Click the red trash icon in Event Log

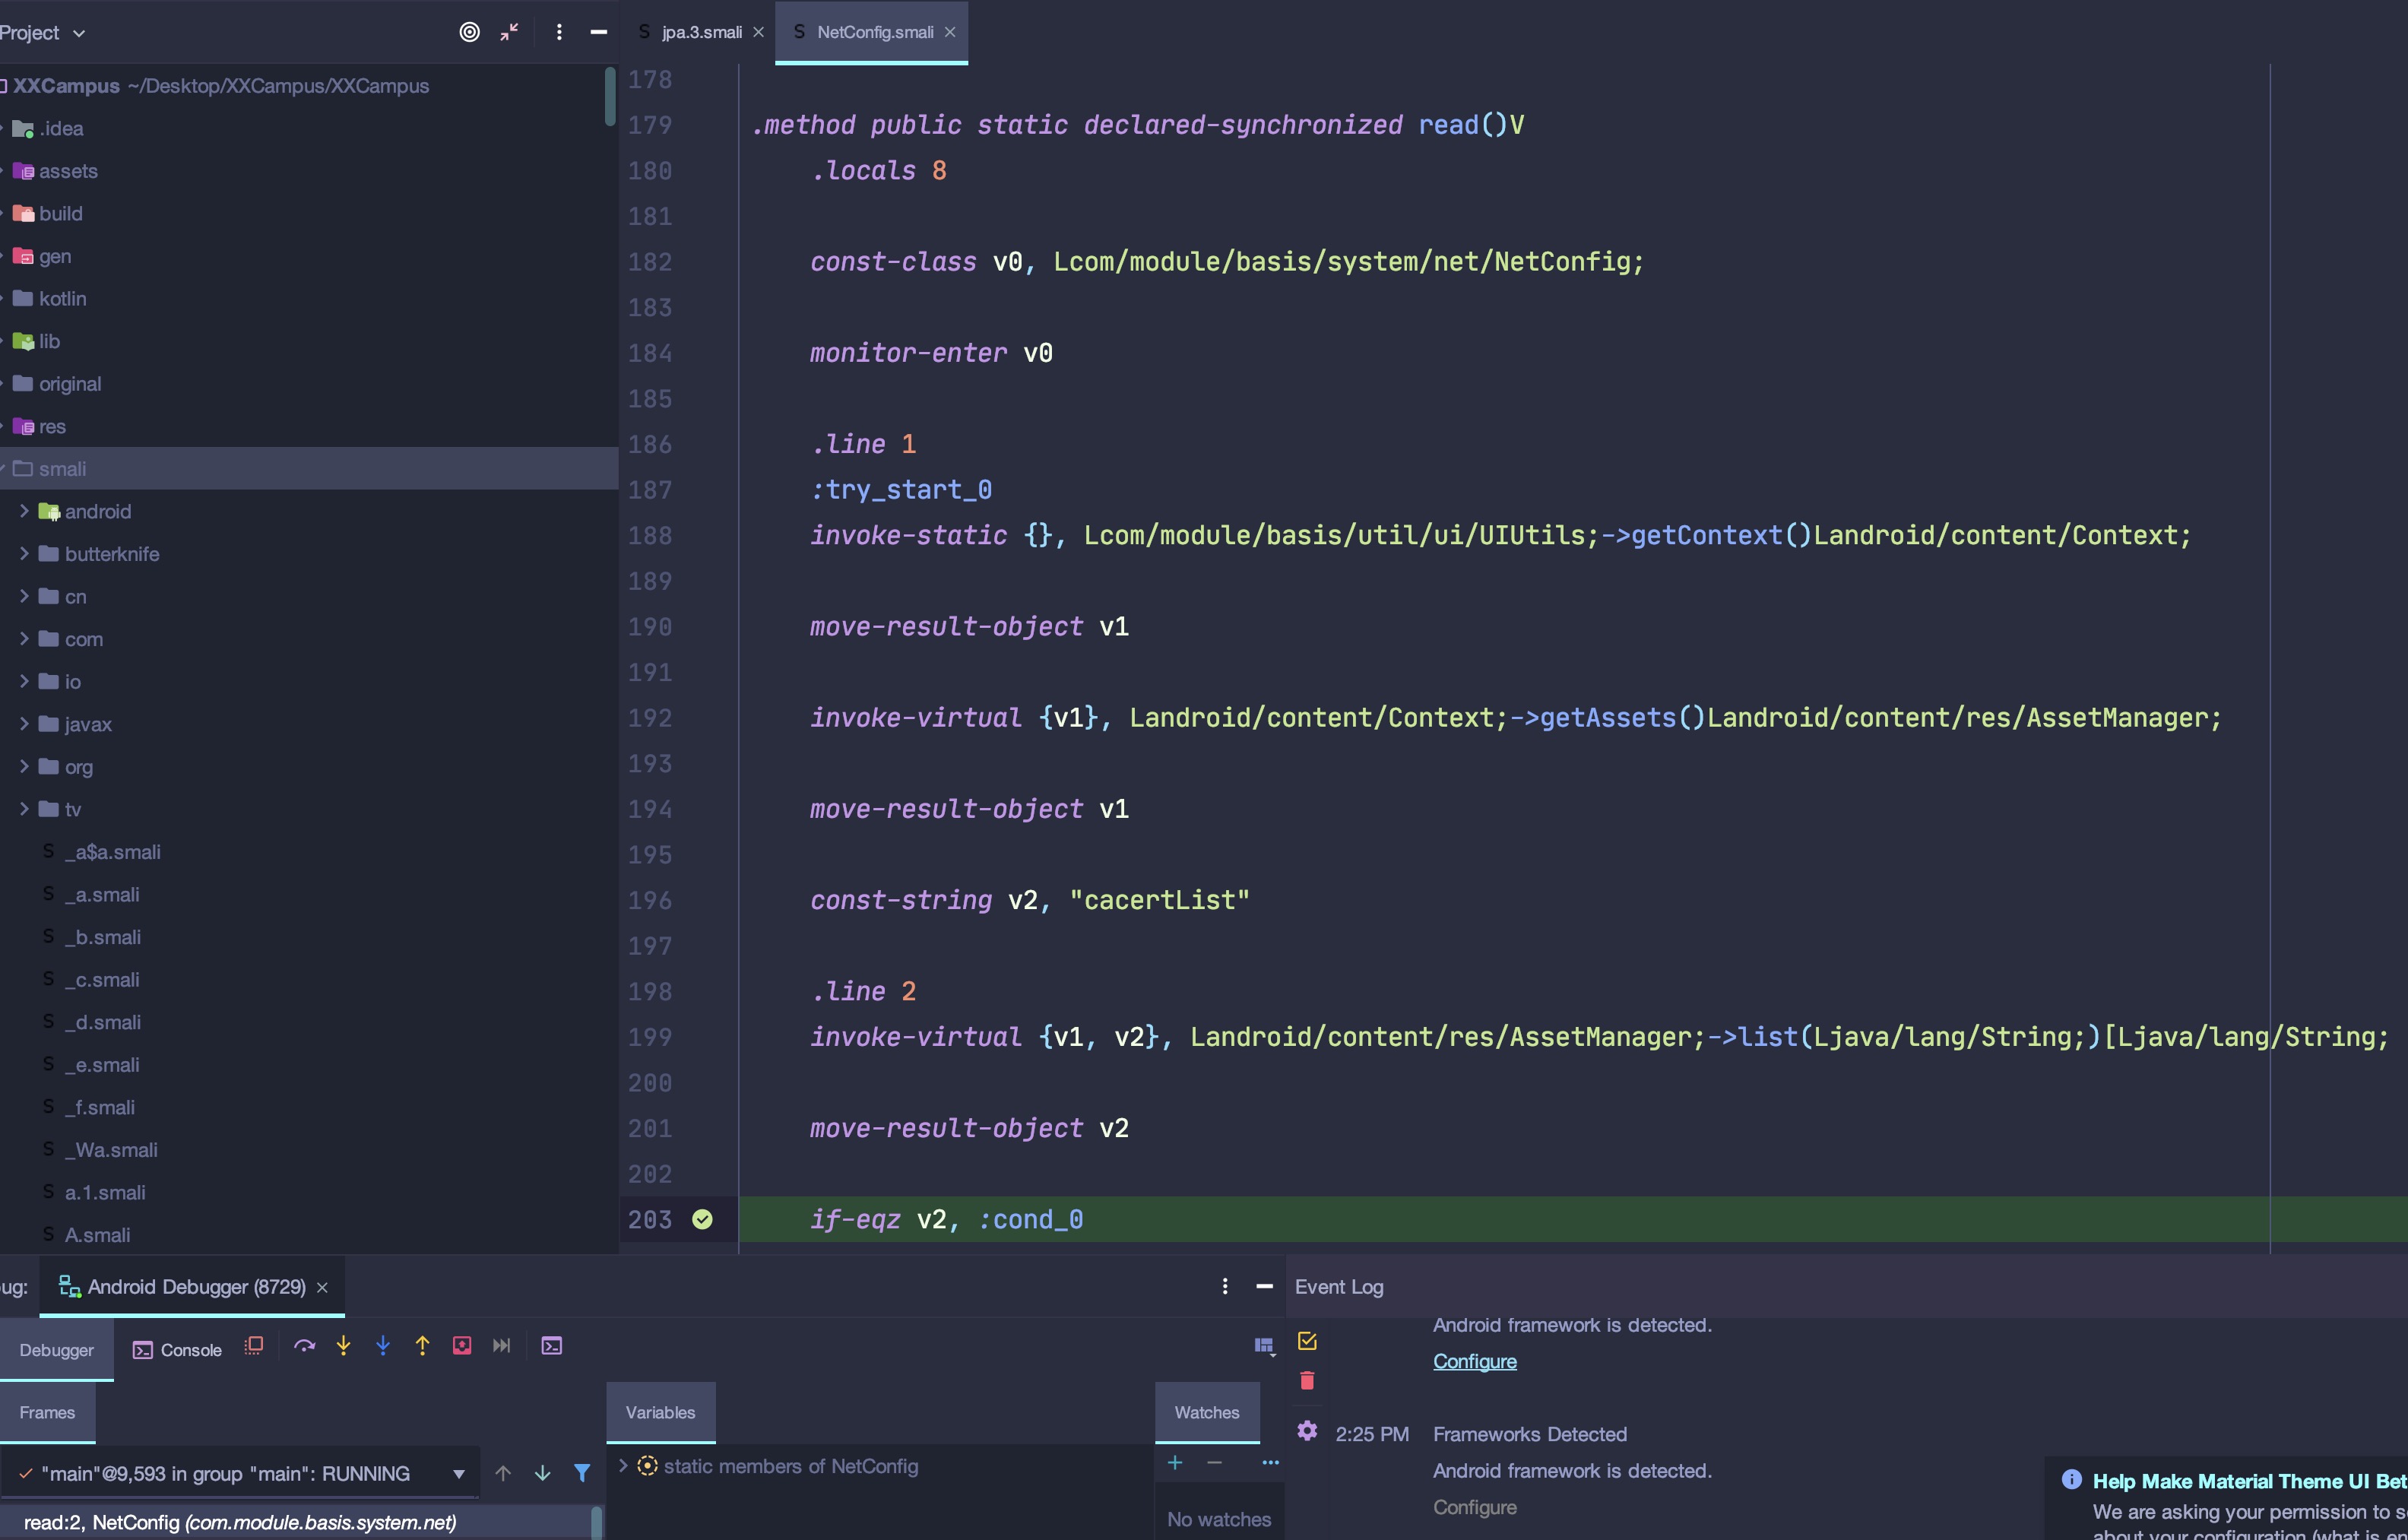[x=1307, y=1381]
